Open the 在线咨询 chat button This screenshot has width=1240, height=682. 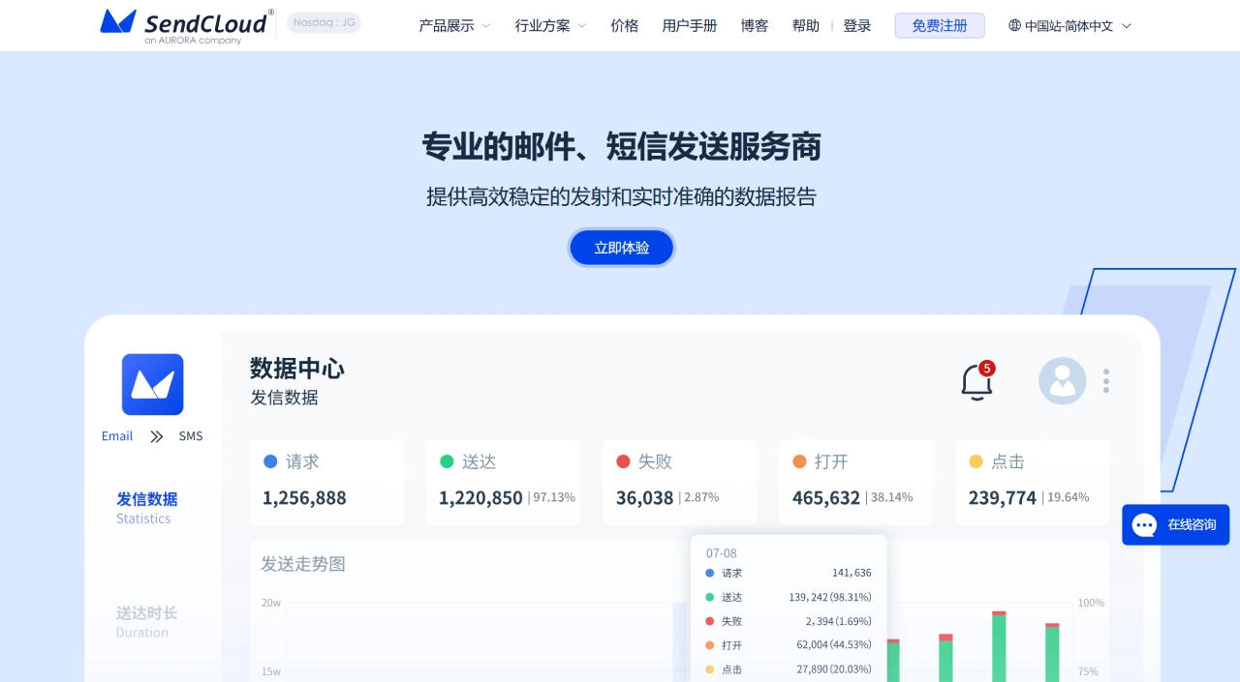[1175, 524]
